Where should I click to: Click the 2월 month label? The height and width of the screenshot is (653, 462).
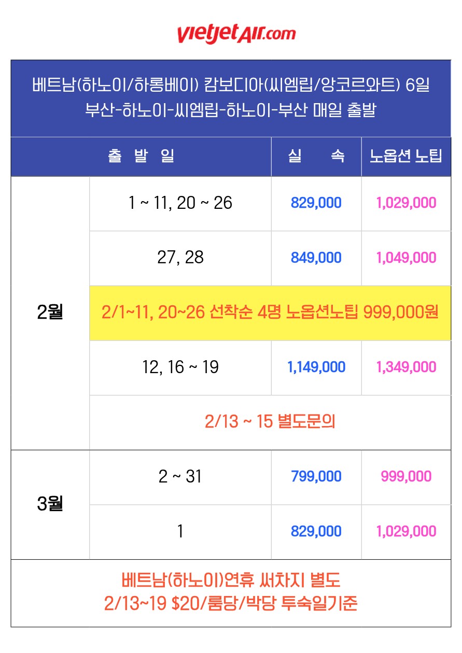50,313
